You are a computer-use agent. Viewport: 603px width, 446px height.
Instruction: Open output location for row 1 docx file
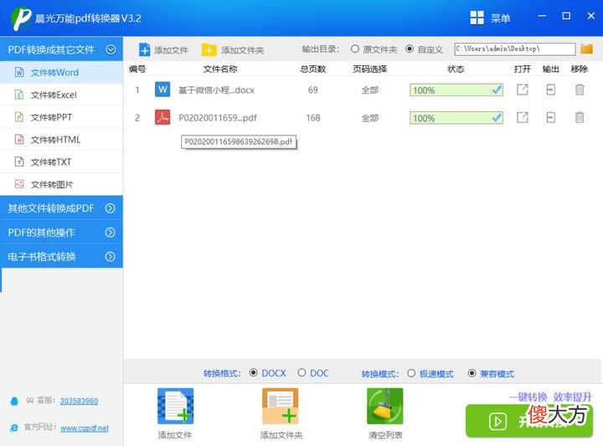[x=551, y=90]
